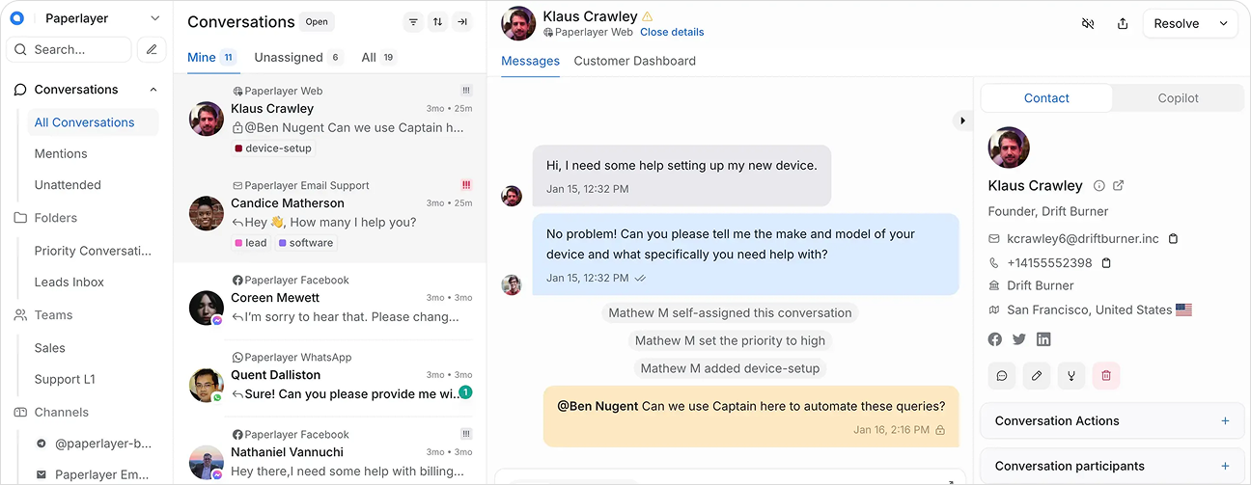
Task: Open the Customer Dashboard tab
Action: coord(634,61)
